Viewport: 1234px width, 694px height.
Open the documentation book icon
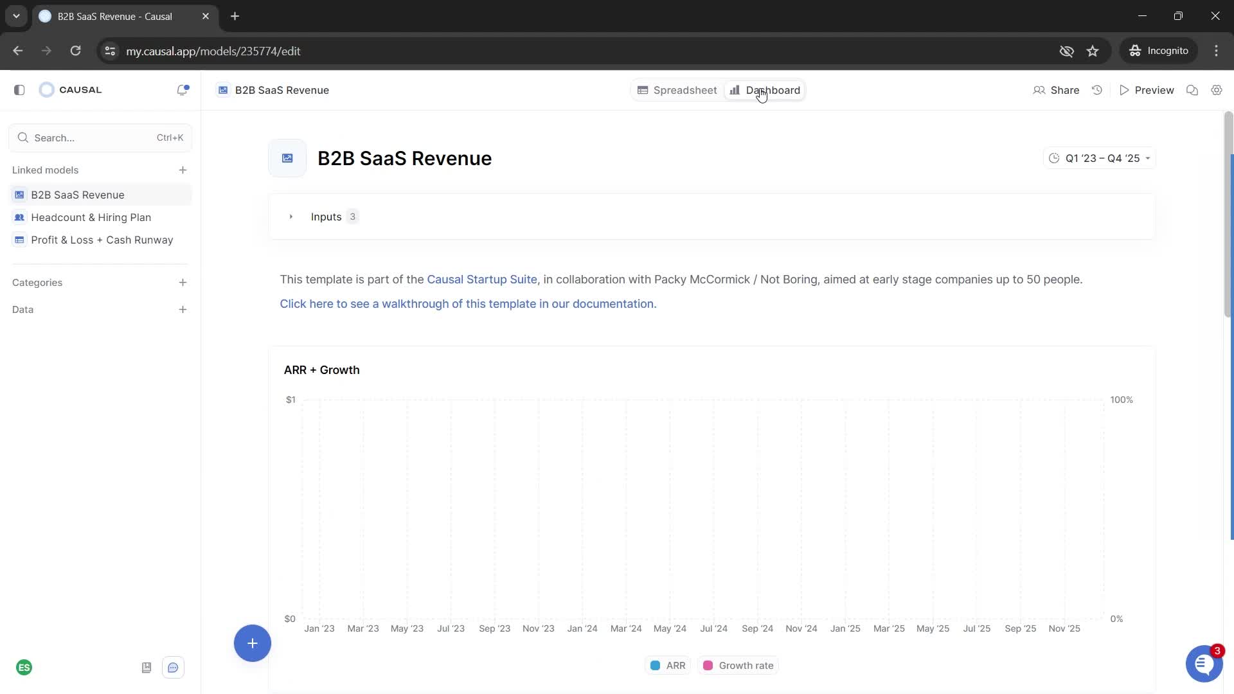click(147, 668)
